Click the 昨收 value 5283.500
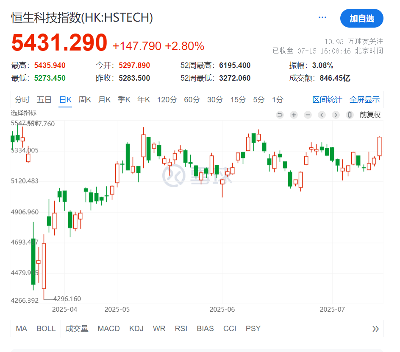This screenshot has width=400, height=352. (134, 78)
